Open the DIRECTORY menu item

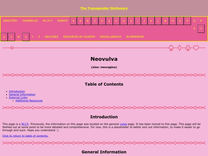point(10,21)
